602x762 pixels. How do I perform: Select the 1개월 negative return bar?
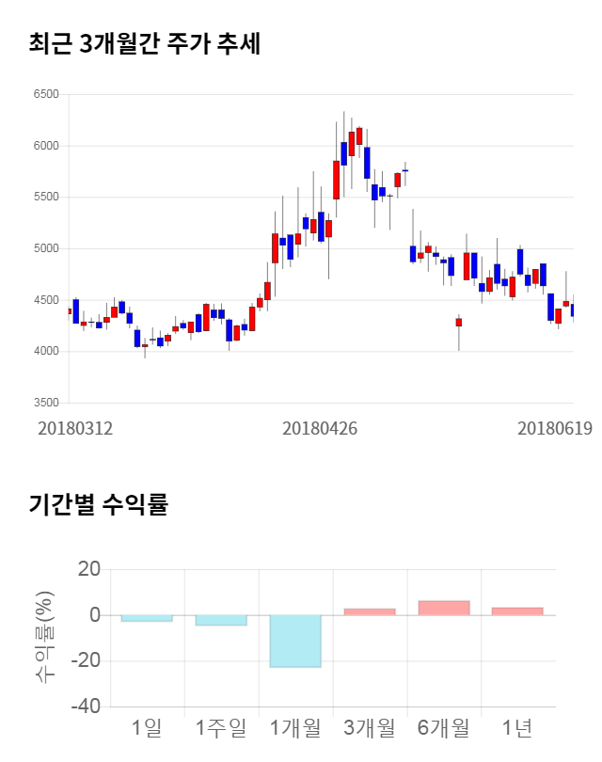[x=295, y=641]
